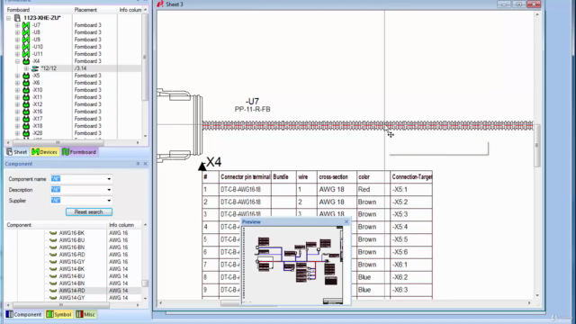Select the -U9 device icon in tree
Screen dimensions: 576x324
click(x=26, y=40)
